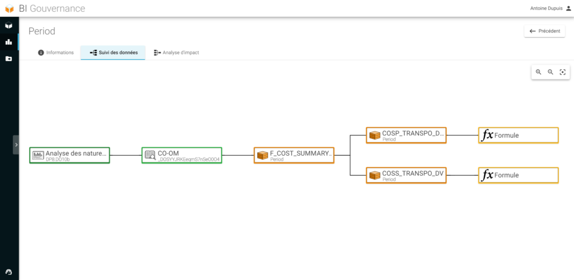Image resolution: width=574 pixels, height=280 pixels.
Task: Expand the sidebar with the chevron handle
Action: point(16,144)
